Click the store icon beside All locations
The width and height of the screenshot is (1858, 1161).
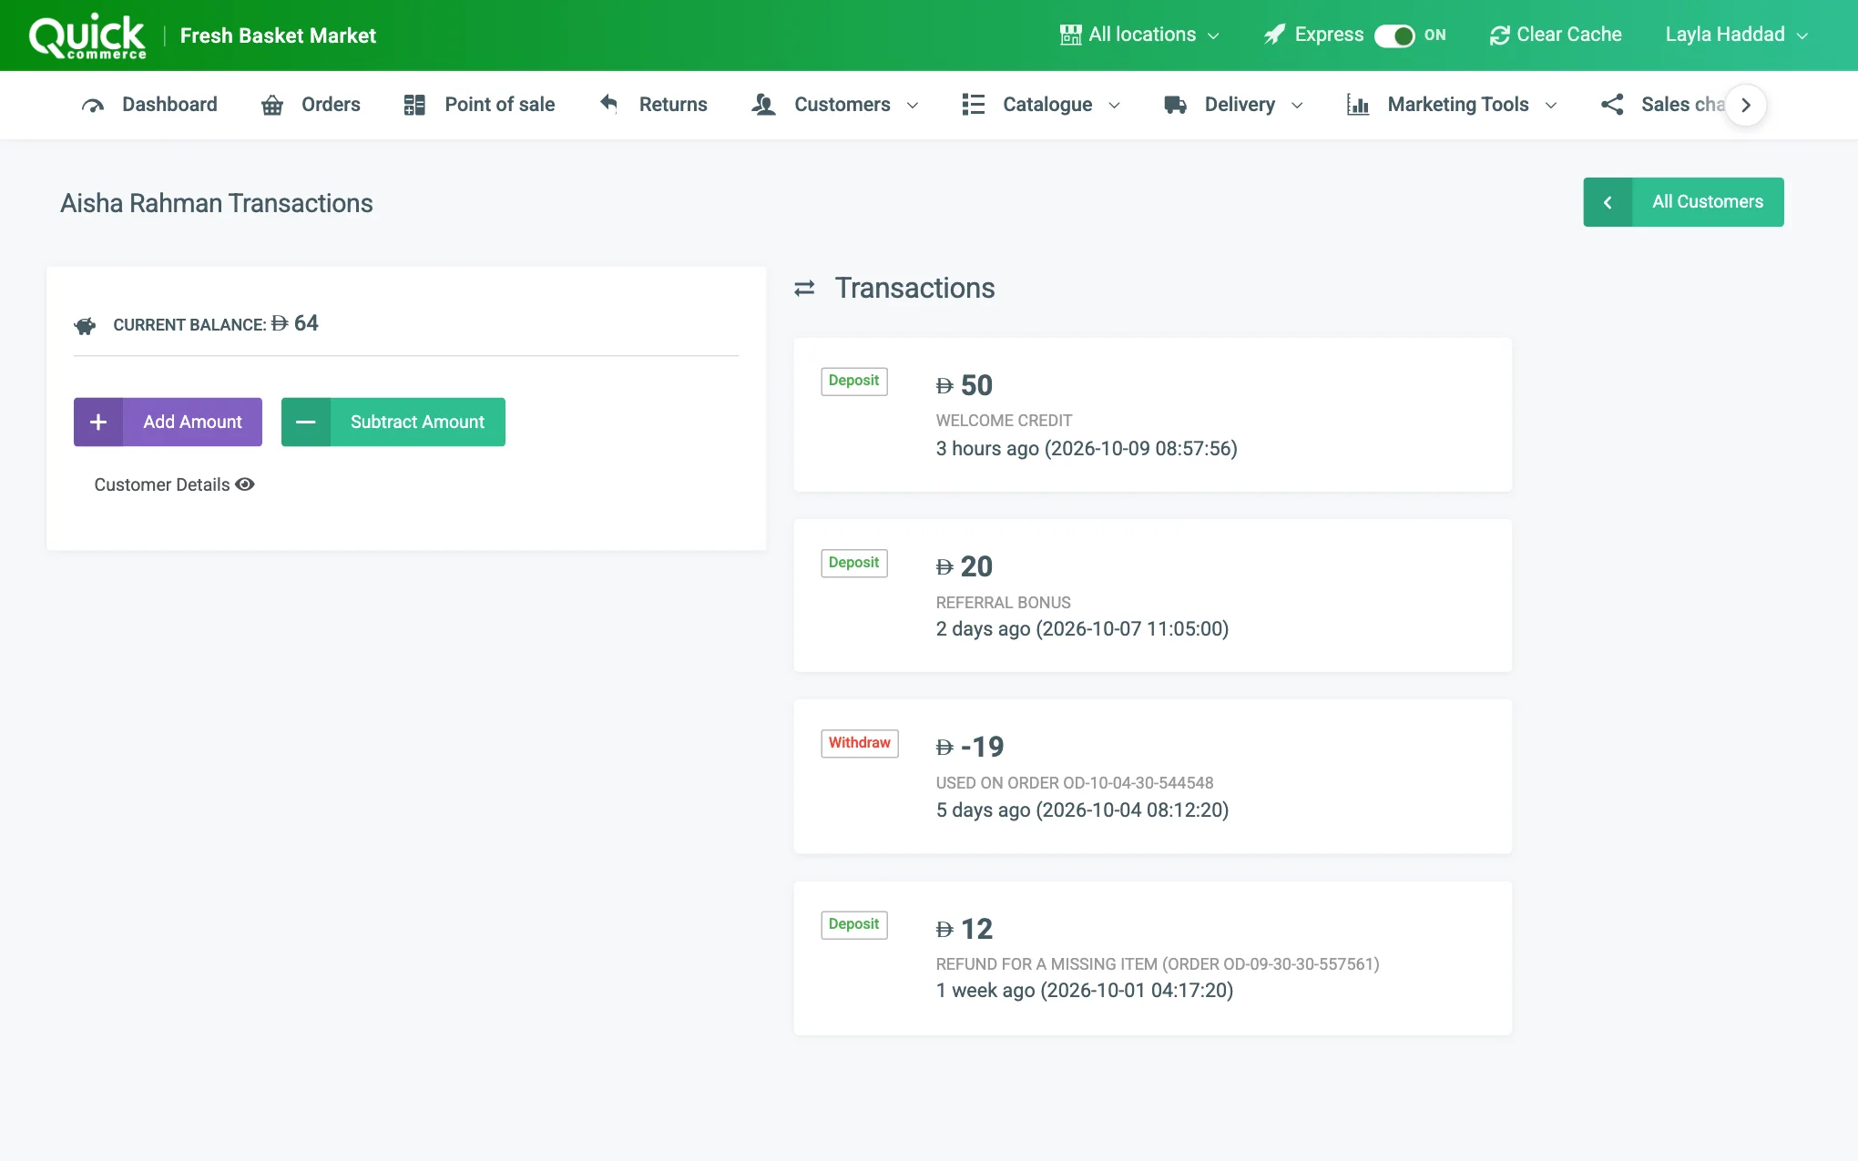pos(1071,35)
